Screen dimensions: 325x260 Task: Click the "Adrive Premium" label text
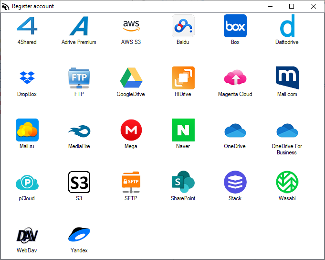click(x=79, y=42)
